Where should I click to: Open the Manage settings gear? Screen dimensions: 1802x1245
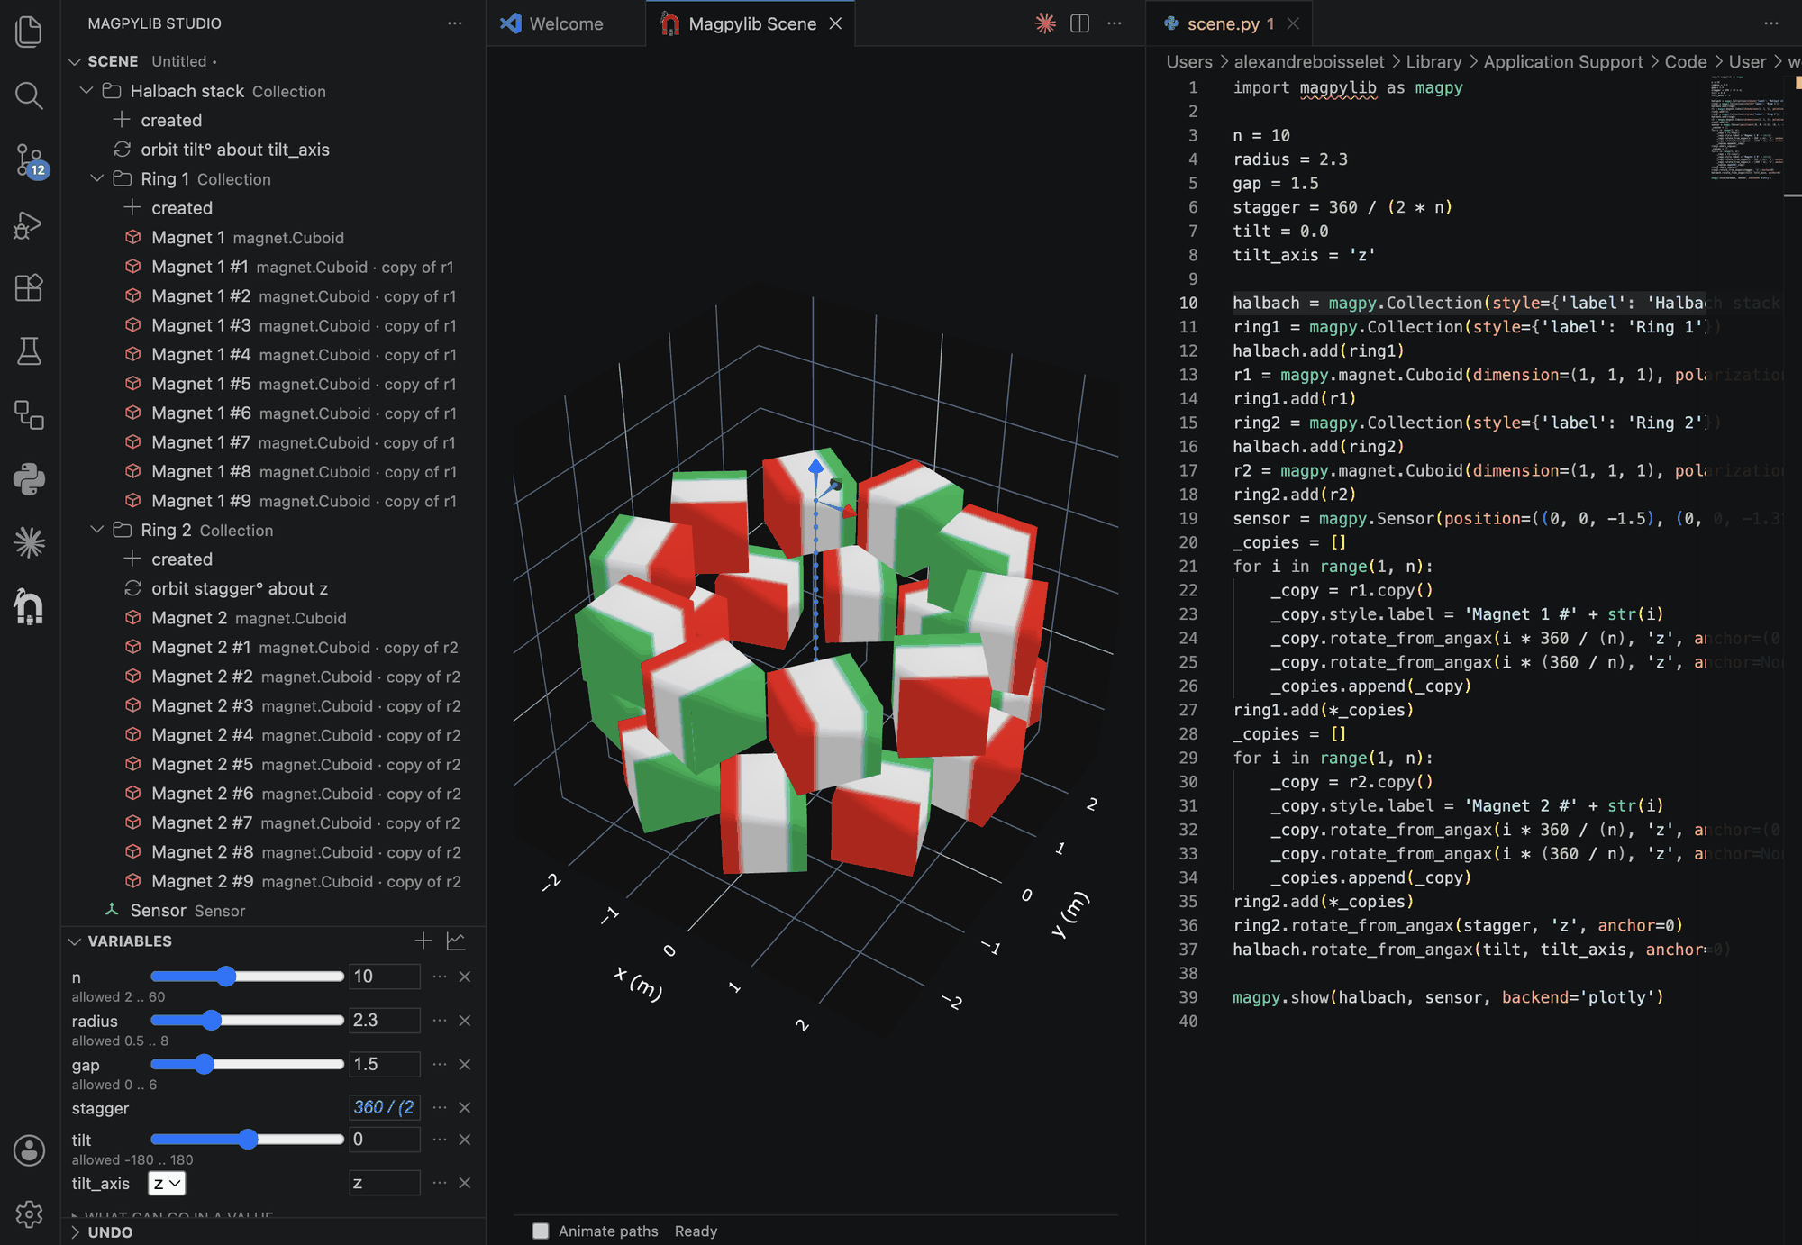29,1214
